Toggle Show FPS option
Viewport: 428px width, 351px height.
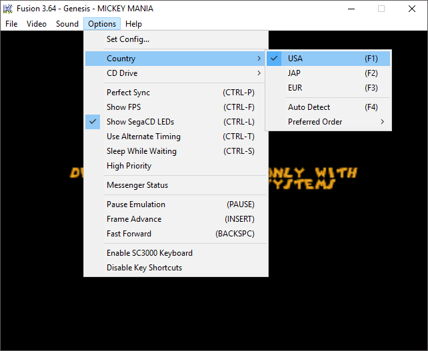coord(123,107)
